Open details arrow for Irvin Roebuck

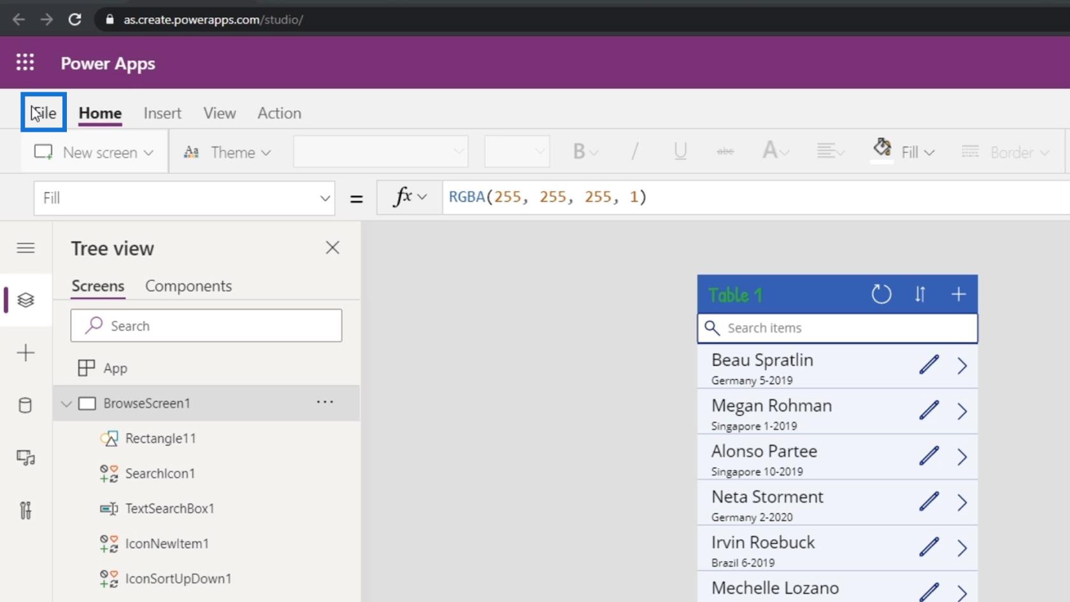point(962,548)
